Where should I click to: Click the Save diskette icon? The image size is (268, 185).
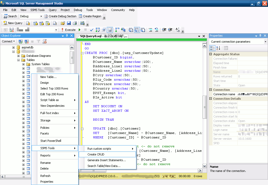[x=69, y=23]
